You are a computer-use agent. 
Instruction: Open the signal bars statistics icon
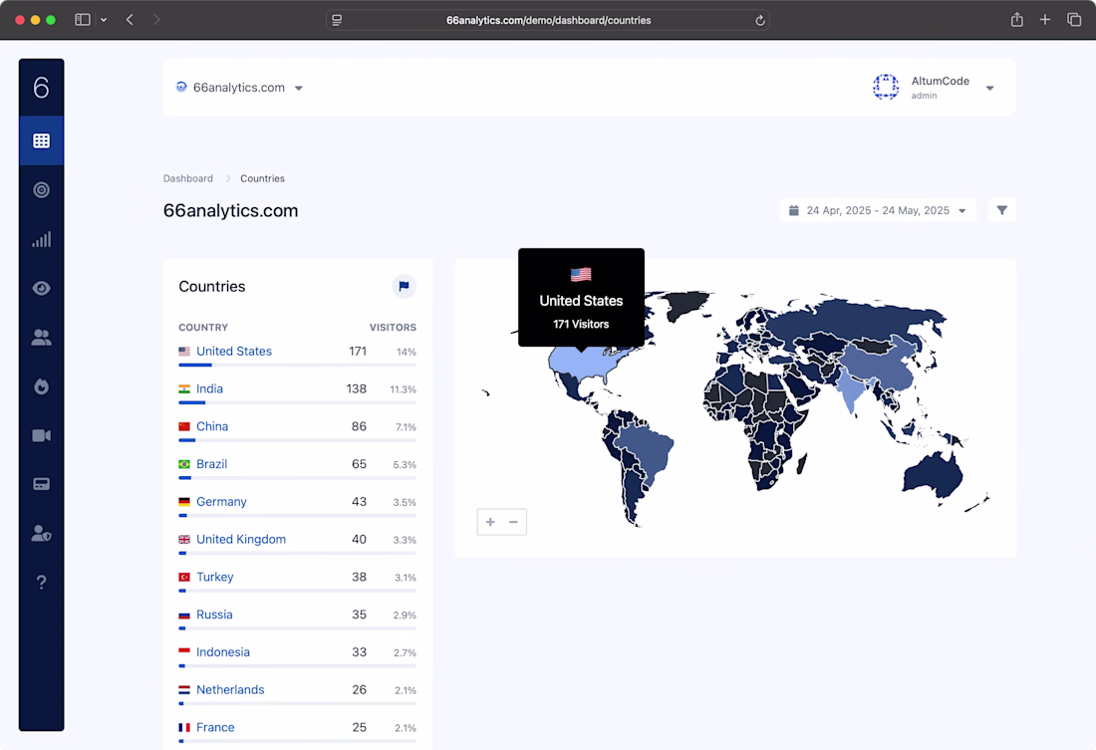[x=41, y=240]
